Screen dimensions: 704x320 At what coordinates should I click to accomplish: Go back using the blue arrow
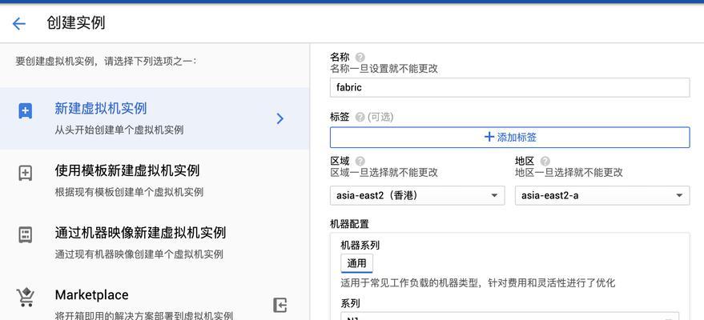click(19, 23)
